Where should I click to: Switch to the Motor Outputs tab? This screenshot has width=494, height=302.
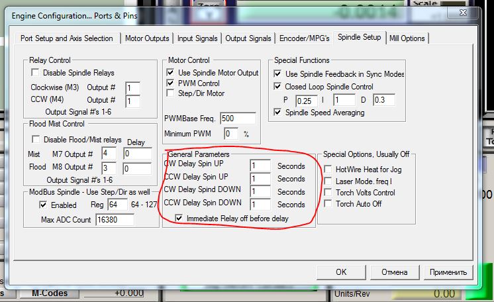[147, 38]
